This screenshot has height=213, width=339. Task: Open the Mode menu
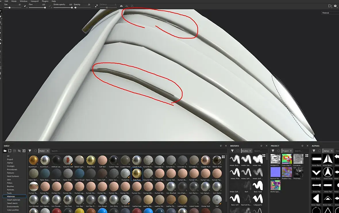(x=14, y=1)
